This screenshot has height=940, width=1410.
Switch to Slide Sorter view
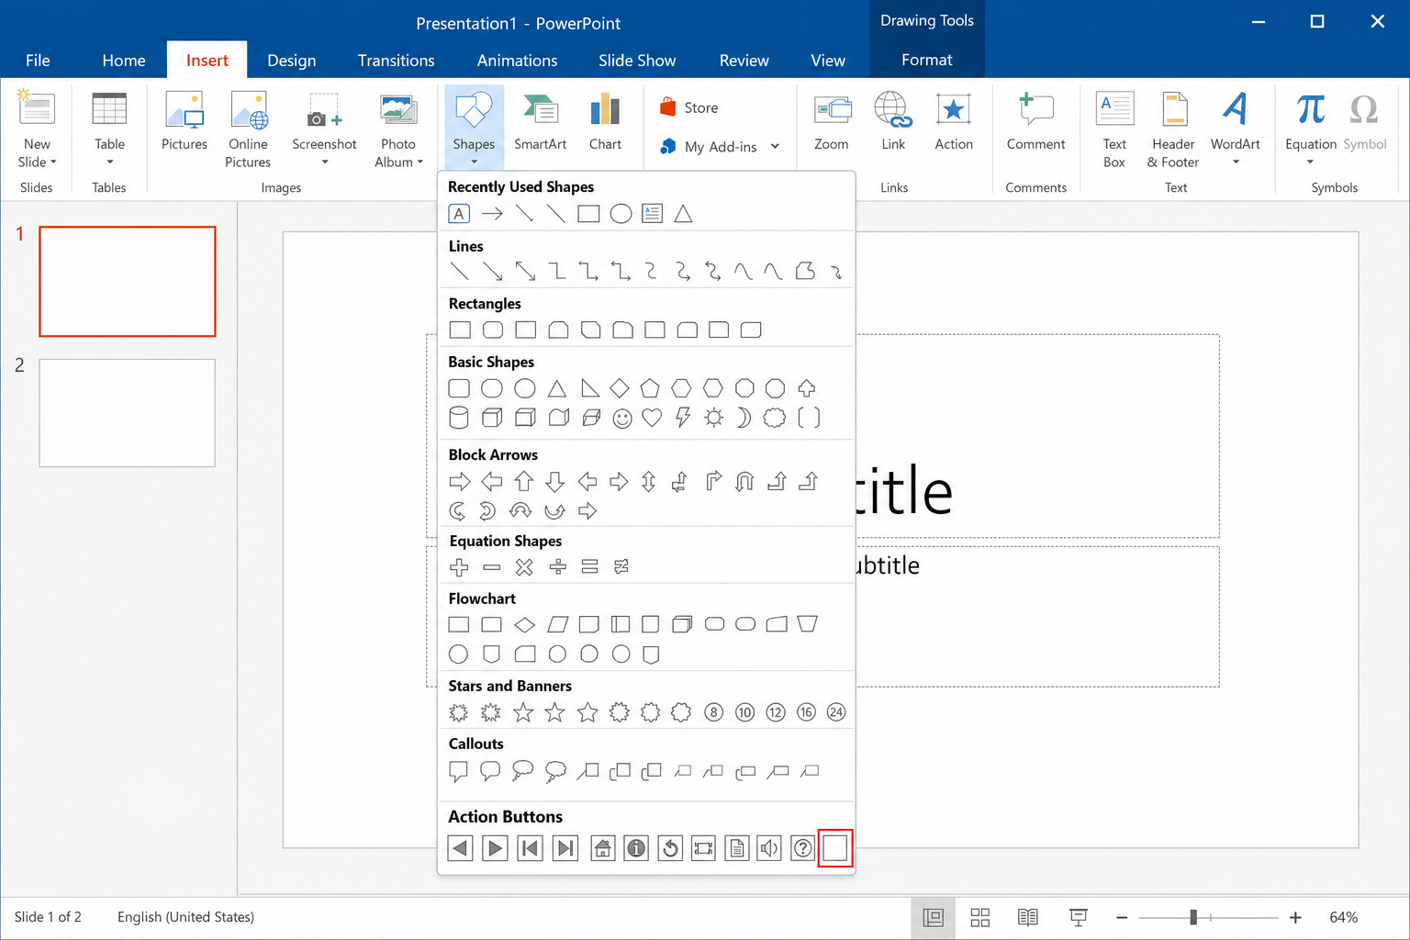point(980,917)
